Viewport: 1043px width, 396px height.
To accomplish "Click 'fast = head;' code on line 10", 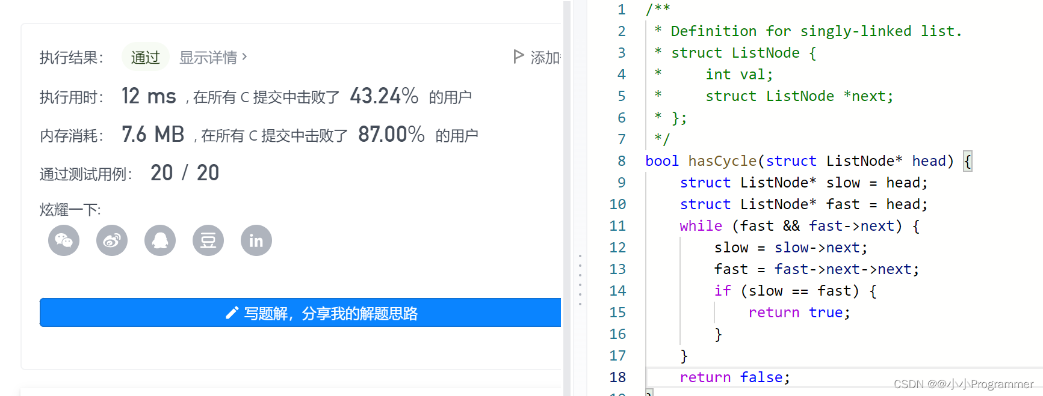I will [x=877, y=204].
